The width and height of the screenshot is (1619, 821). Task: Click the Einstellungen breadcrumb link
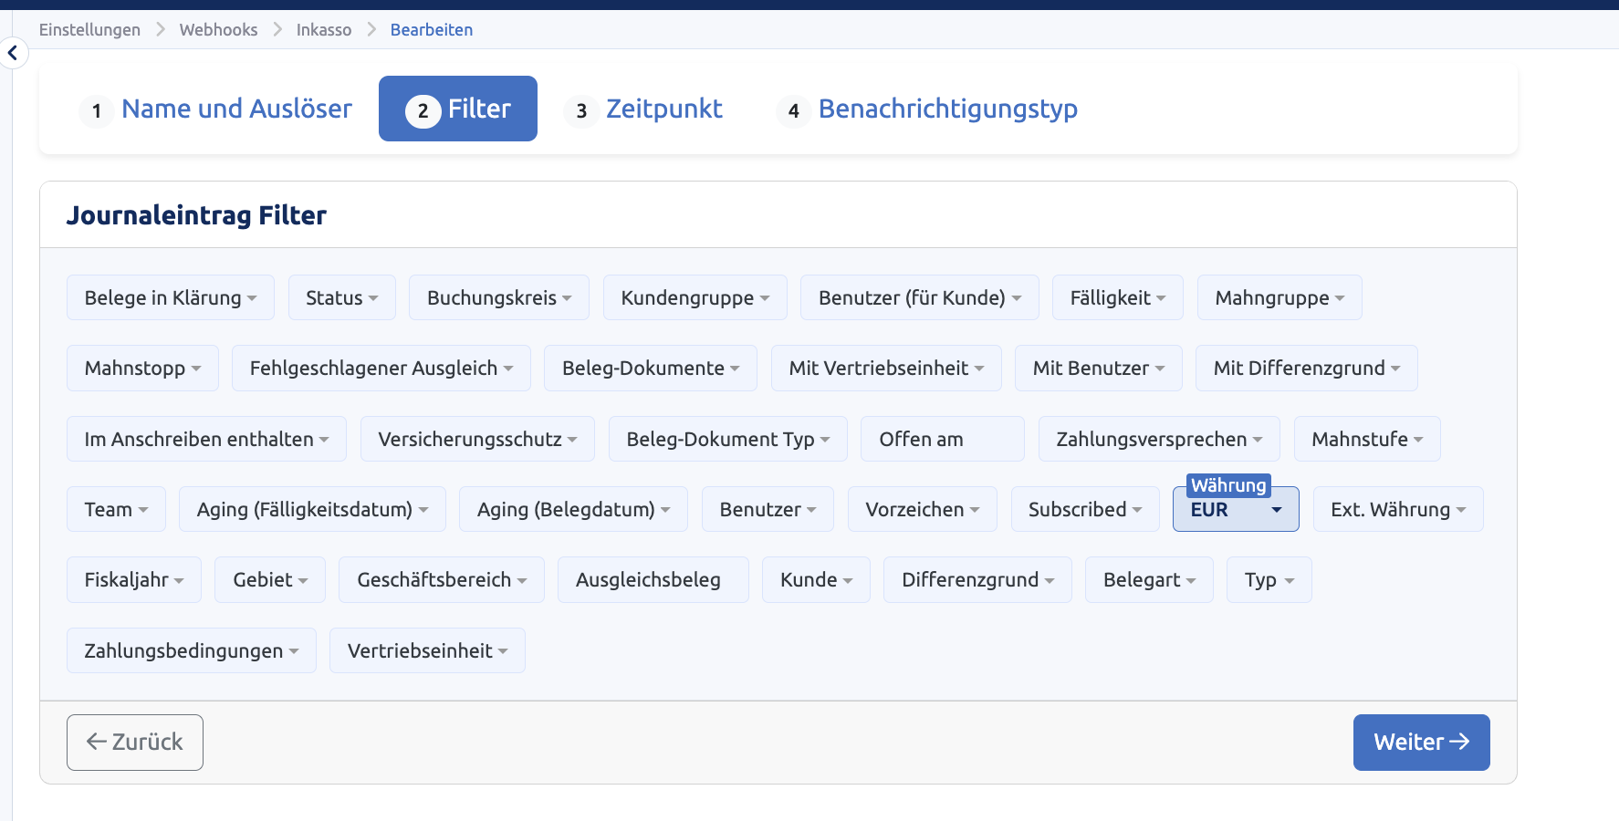89,30
